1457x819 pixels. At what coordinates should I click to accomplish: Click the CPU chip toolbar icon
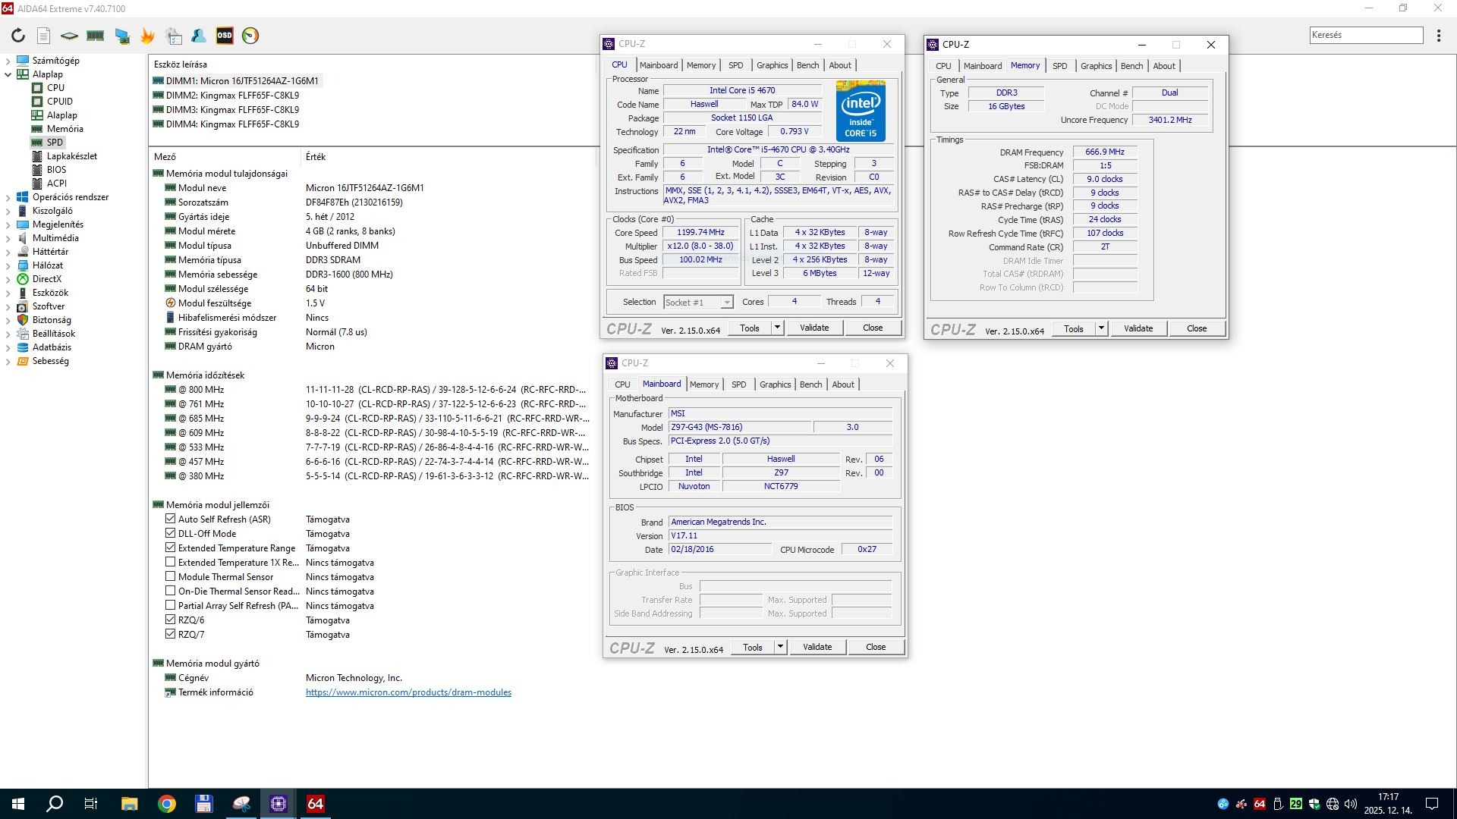point(69,36)
